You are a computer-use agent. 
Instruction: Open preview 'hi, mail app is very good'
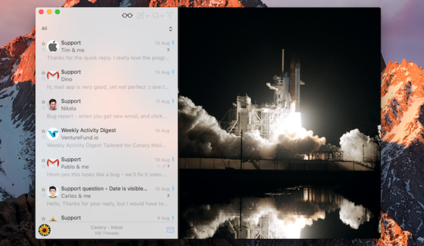(107, 87)
